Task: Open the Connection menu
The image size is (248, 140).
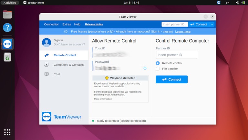Action: (x=52, y=24)
